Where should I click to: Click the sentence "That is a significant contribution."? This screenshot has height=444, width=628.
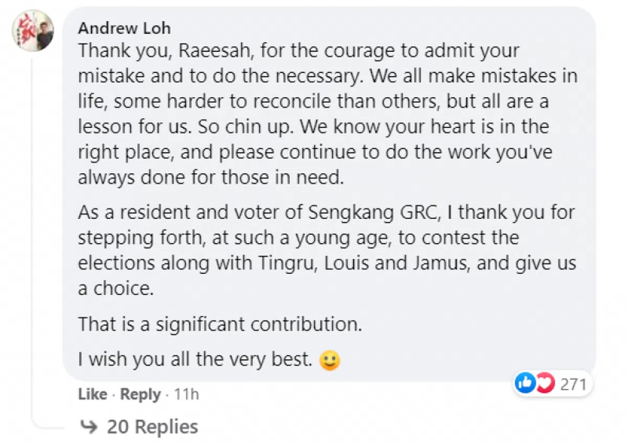(220, 324)
